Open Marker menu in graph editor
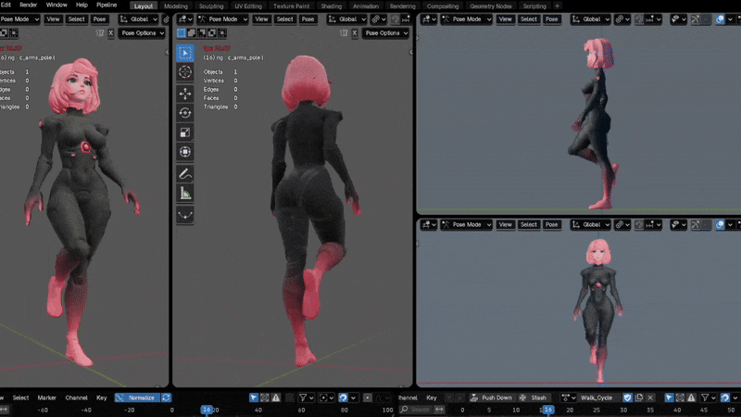 pos(47,398)
